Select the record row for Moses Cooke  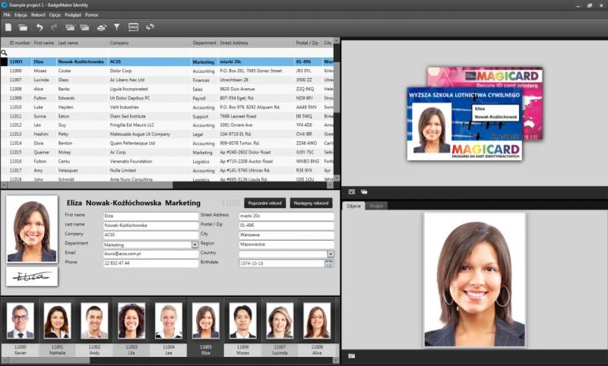click(166, 71)
